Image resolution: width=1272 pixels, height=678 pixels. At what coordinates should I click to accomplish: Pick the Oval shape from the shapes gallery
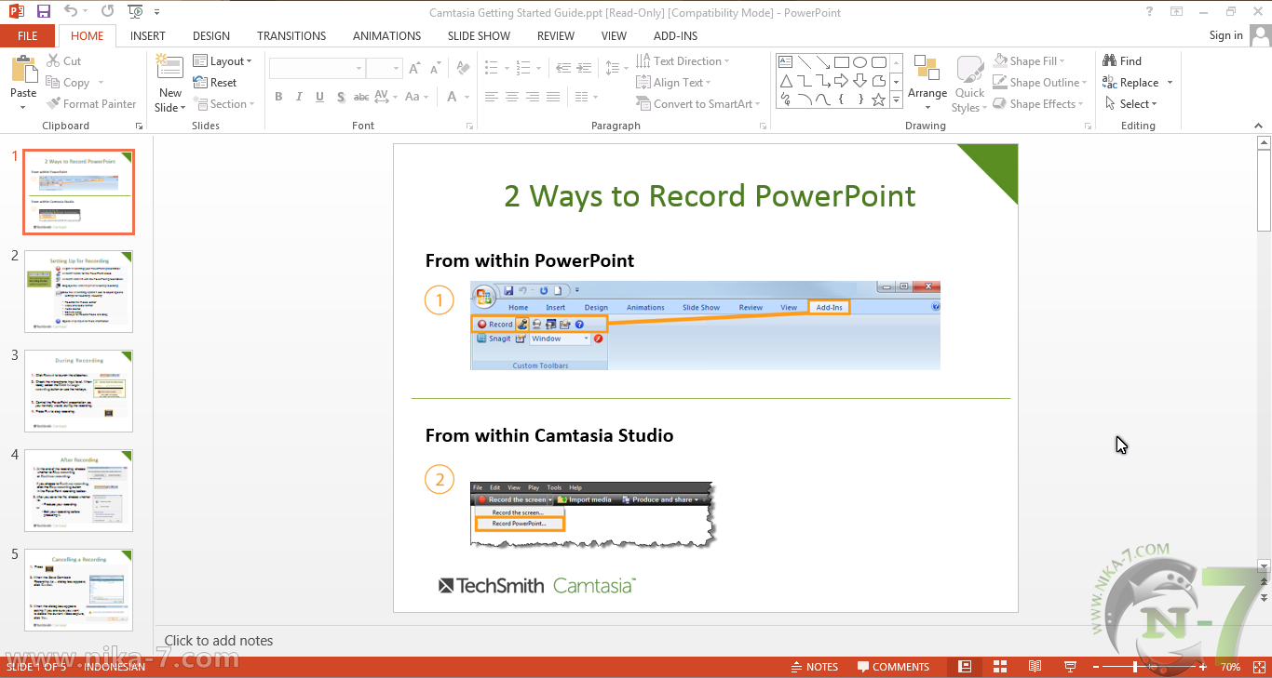[x=859, y=62]
